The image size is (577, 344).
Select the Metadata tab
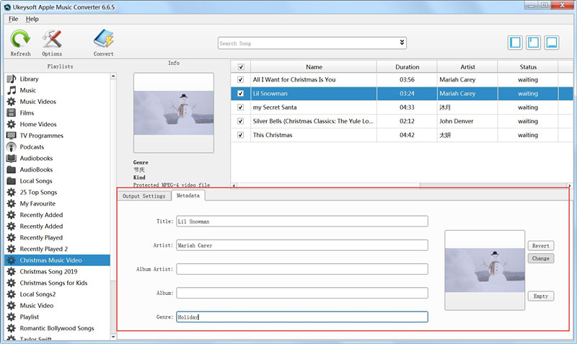(188, 195)
